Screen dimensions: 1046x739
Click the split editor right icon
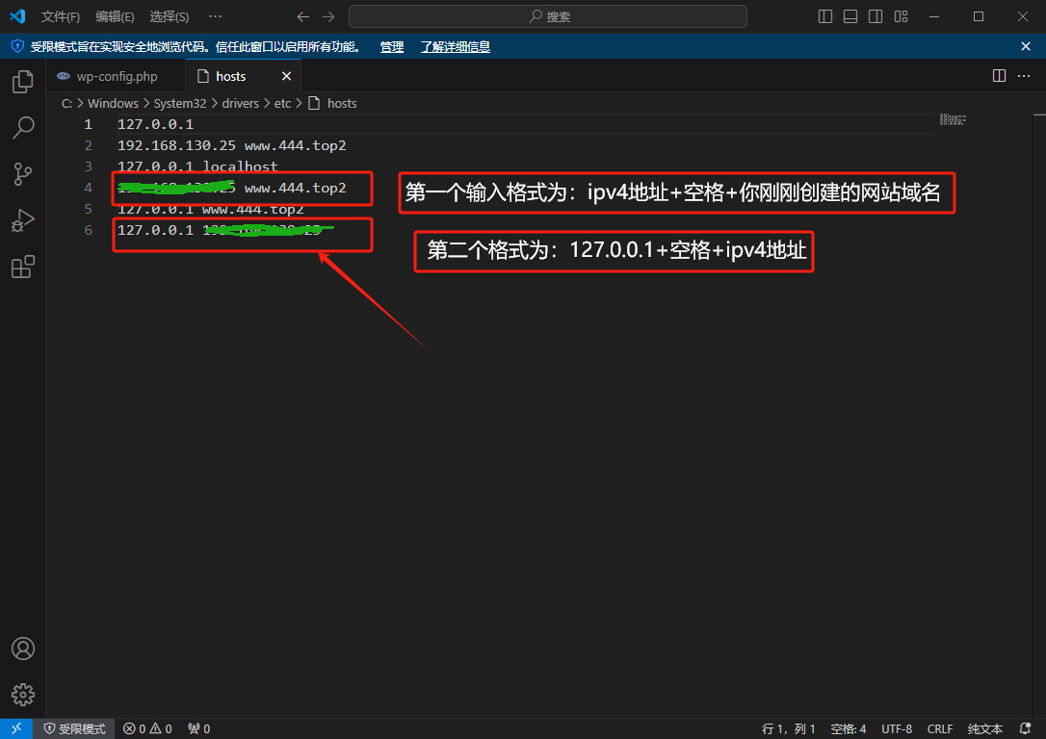(999, 76)
